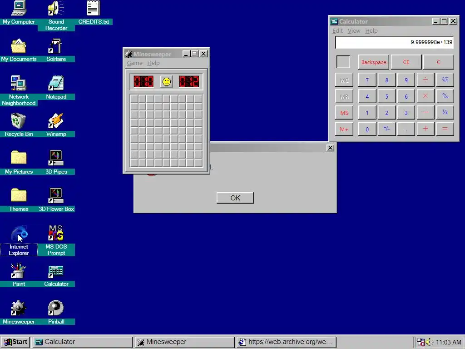Click digit 2 in Calculator
The width and height of the screenshot is (465, 349).
387,113
